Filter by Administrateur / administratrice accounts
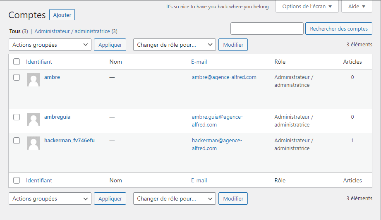Viewport: 381px width, 220px height. (x=72, y=31)
